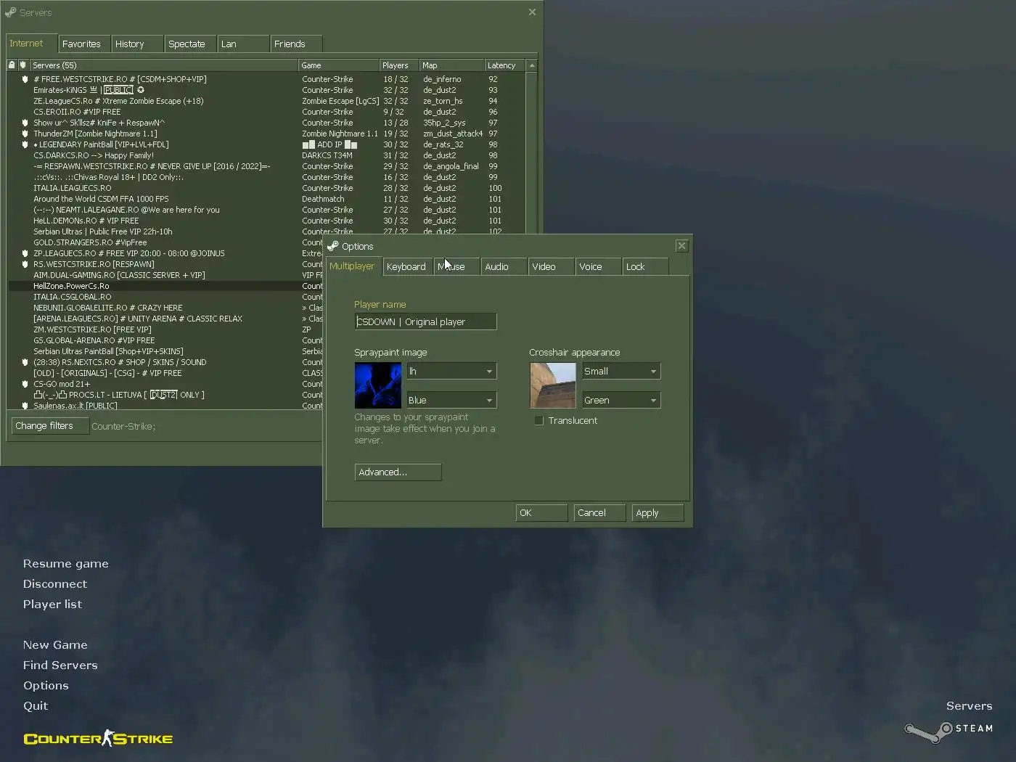This screenshot has width=1016, height=762.
Task: Open the Advanced... multiplayer settings
Action: click(x=398, y=472)
